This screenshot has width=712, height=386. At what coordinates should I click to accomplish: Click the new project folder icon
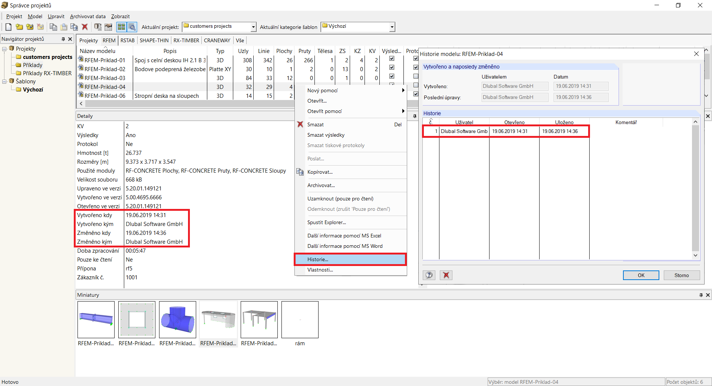coord(19,27)
